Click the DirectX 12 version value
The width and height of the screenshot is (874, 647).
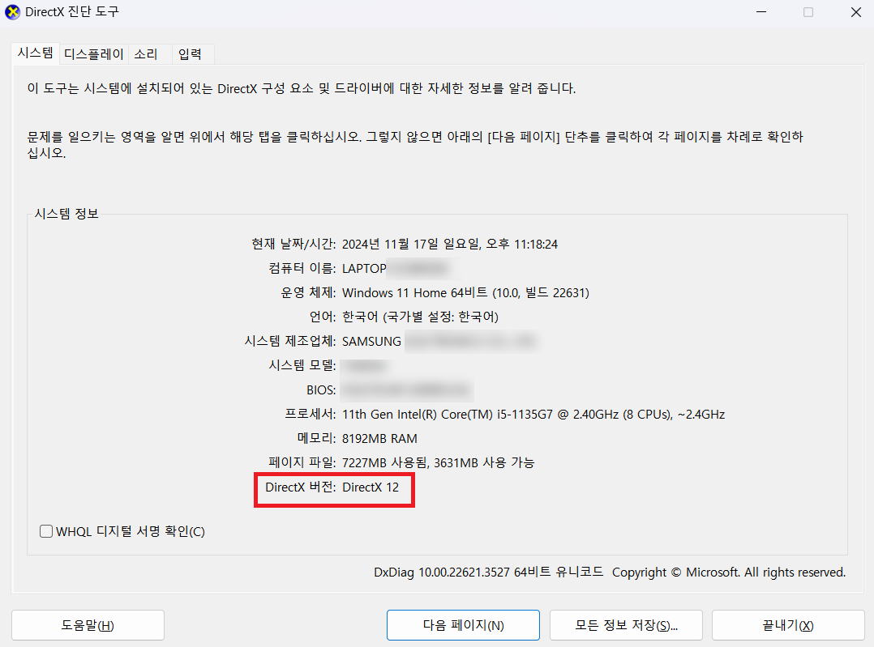tap(371, 487)
